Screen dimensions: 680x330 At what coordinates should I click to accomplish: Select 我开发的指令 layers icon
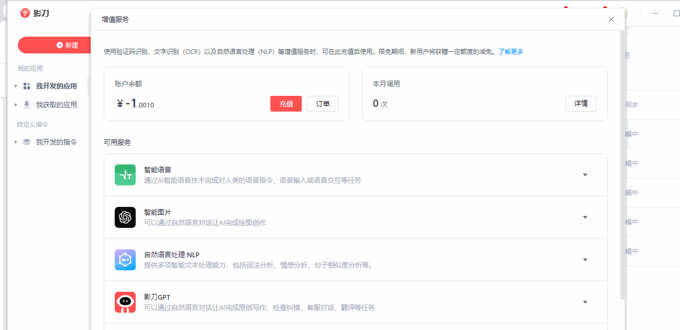[27, 142]
